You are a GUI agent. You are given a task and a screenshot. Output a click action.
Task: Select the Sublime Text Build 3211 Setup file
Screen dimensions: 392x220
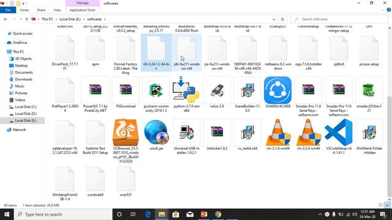tap(96, 137)
